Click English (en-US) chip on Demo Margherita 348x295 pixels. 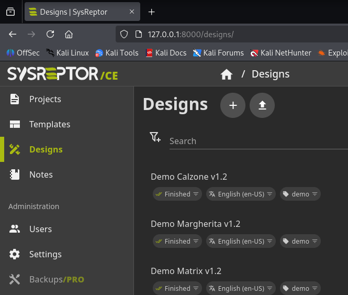(241, 241)
